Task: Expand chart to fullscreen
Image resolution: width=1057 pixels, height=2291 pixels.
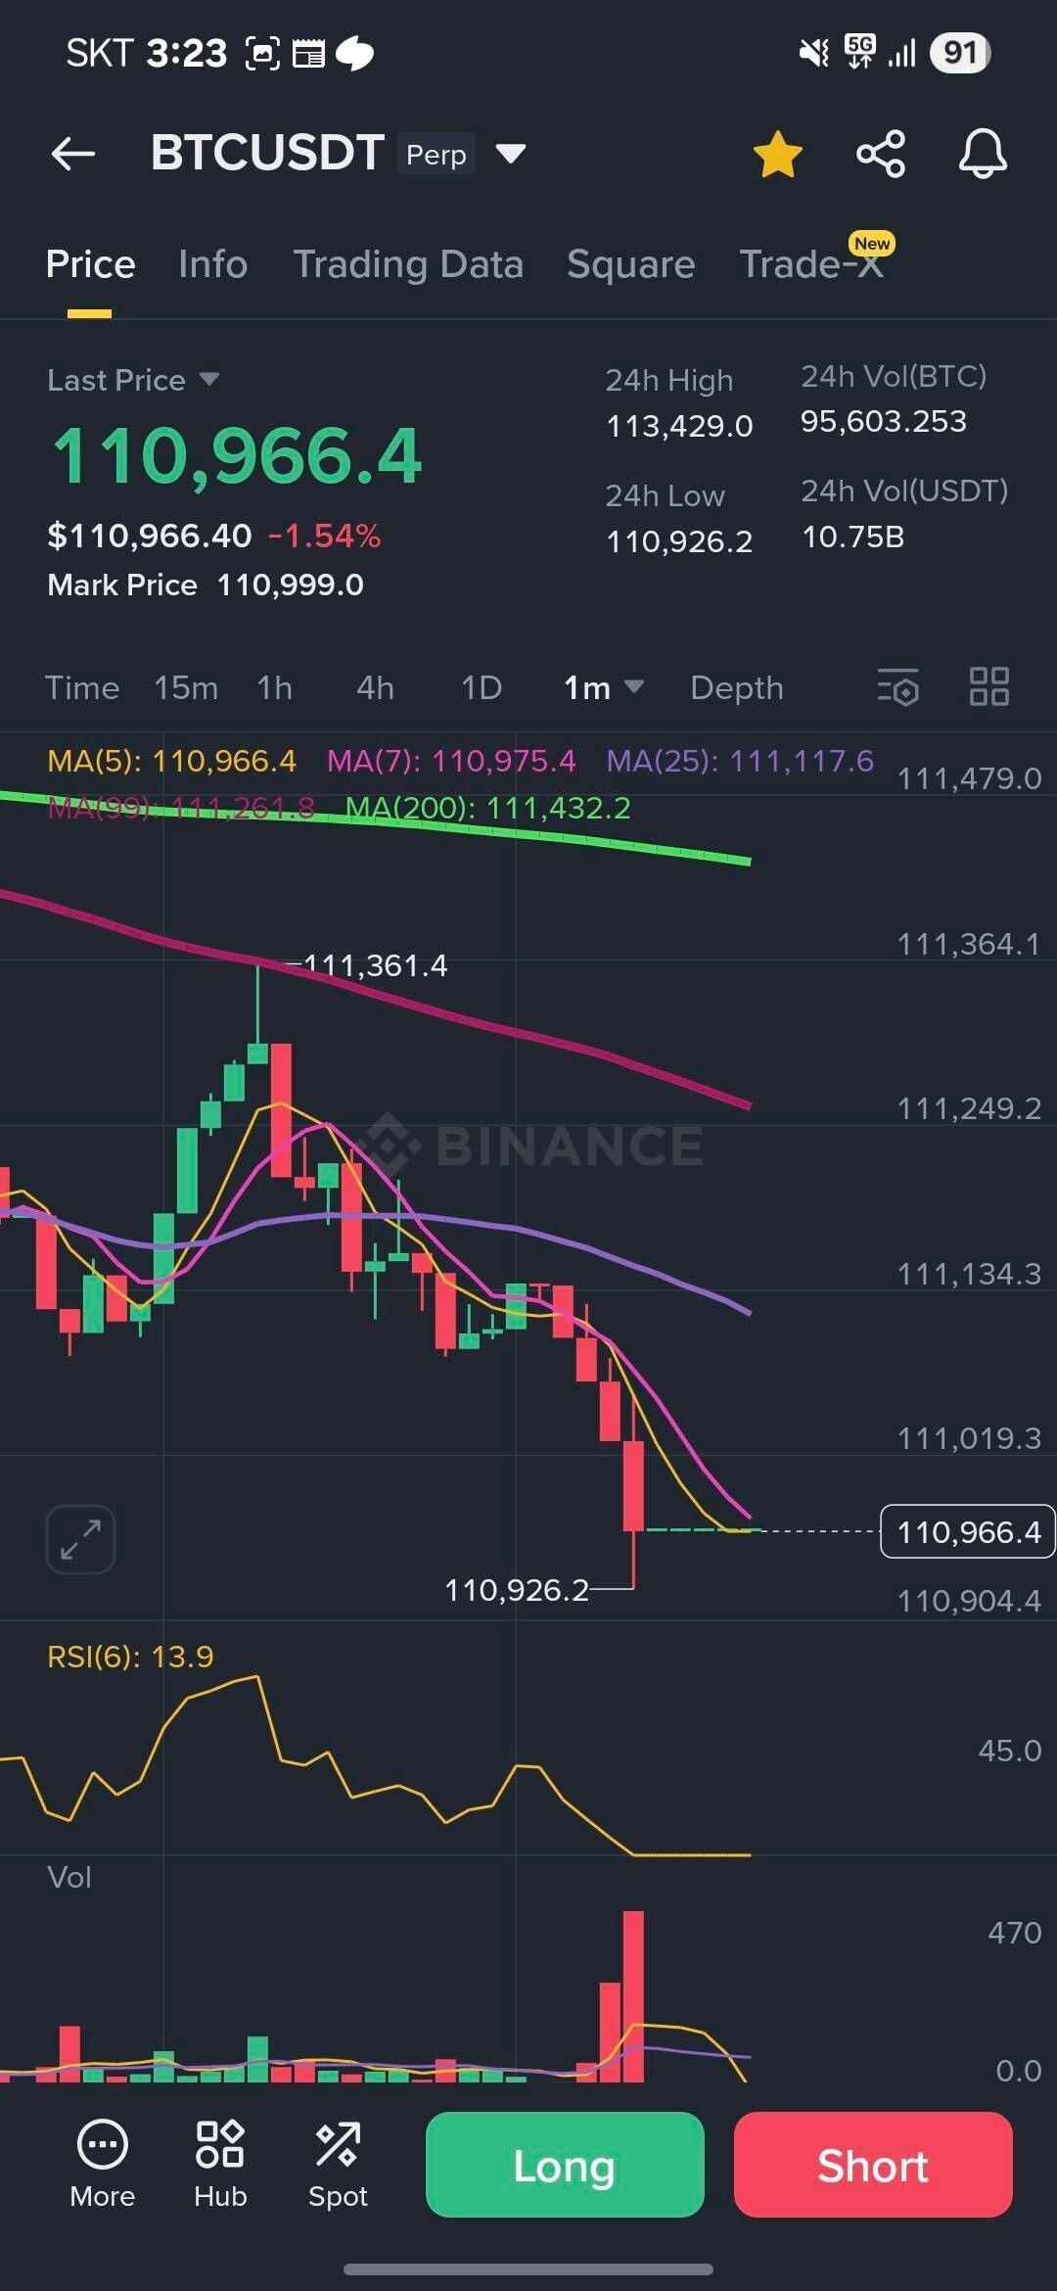Action: 80,1539
